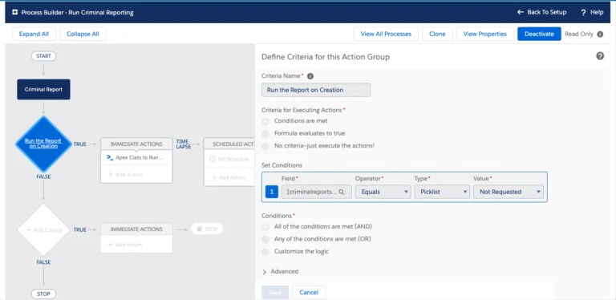This screenshot has width=616, height=300.
Task: Click Set Schedule in Scheduled Actions
Action: pos(229,159)
